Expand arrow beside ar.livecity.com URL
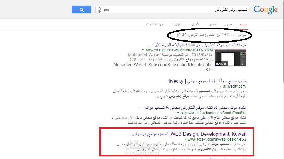This screenshot has height=159, width=284. (221, 86)
